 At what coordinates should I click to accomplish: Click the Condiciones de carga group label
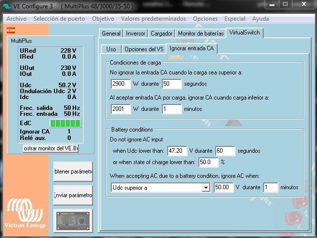click(135, 63)
